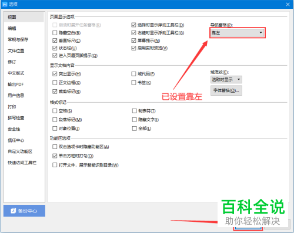Toggle the 垂直标尺(C) checkbox
Screen dimensions: 294x233
coord(55,40)
